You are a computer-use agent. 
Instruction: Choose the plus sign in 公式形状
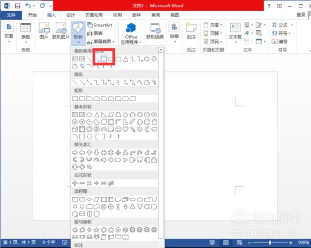[75, 183]
